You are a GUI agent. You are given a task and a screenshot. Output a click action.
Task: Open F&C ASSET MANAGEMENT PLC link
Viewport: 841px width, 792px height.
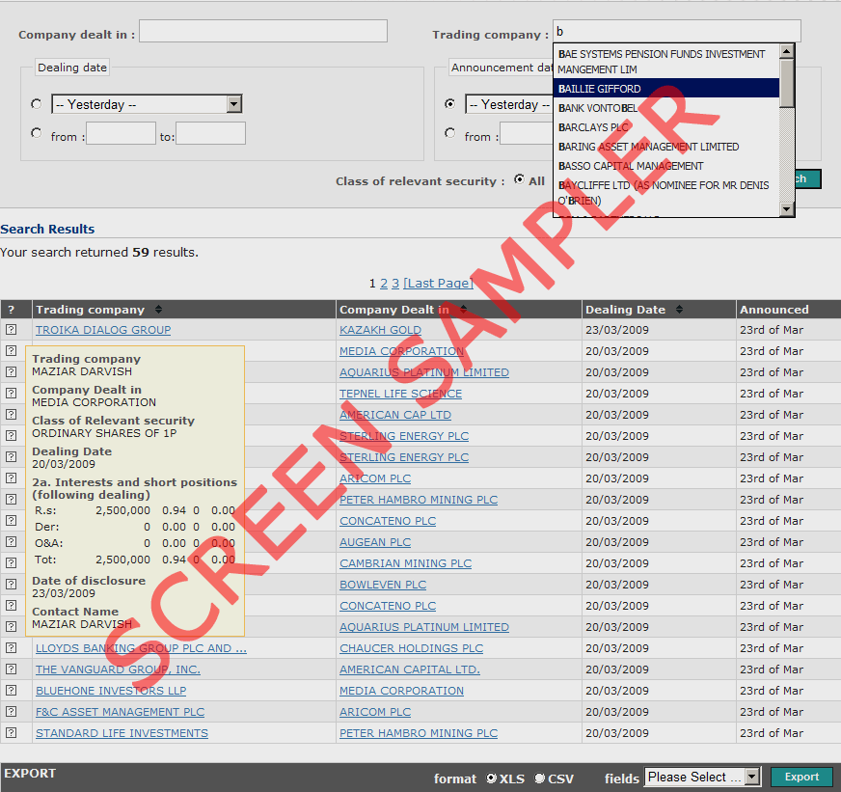click(x=121, y=712)
